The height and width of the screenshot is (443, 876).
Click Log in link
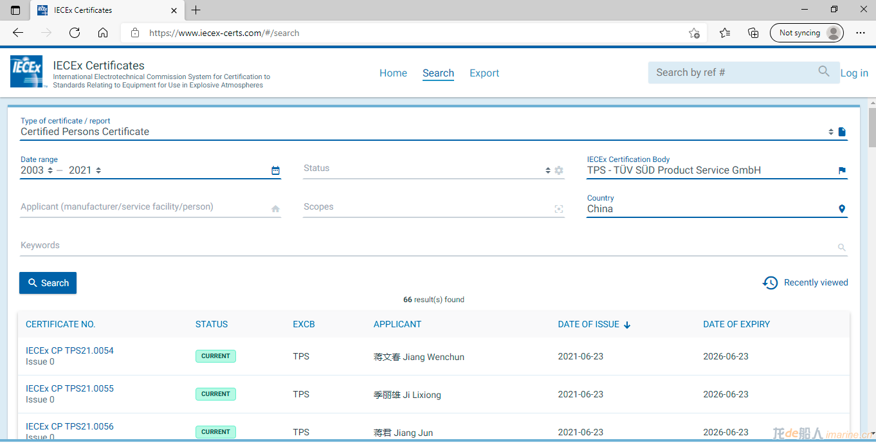tap(854, 73)
